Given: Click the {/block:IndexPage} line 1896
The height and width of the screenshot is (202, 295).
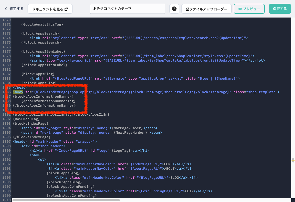Looking at the screenshot, I should (32, 137).
